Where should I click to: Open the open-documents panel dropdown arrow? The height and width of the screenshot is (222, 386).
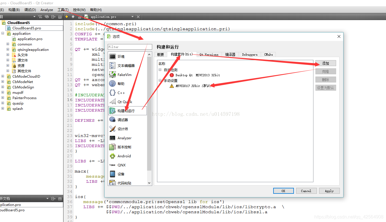click(48, 199)
